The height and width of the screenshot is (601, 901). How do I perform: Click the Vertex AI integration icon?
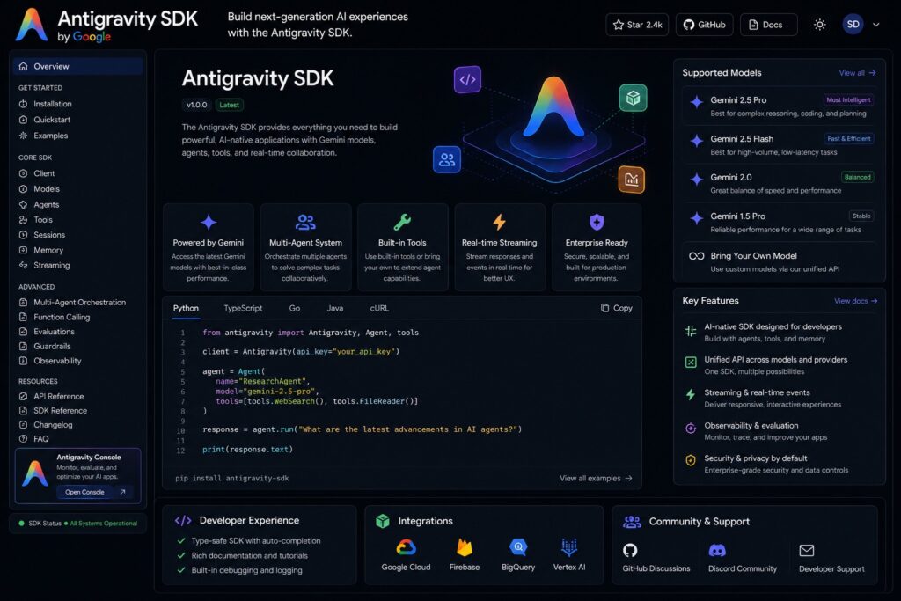569,547
